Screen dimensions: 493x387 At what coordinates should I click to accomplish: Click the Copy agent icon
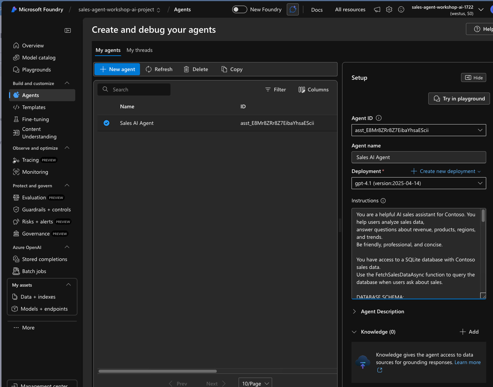coord(224,69)
